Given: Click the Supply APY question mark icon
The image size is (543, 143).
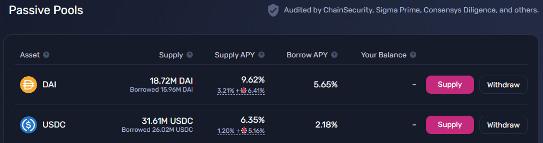Looking at the screenshot, I should click(x=261, y=55).
